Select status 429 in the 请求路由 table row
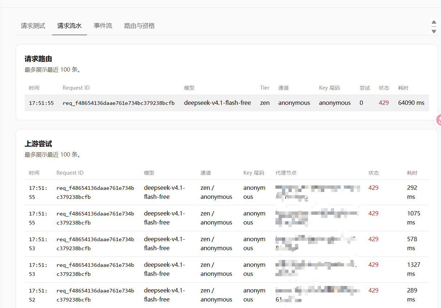441x308 pixels. coord(384,103)
